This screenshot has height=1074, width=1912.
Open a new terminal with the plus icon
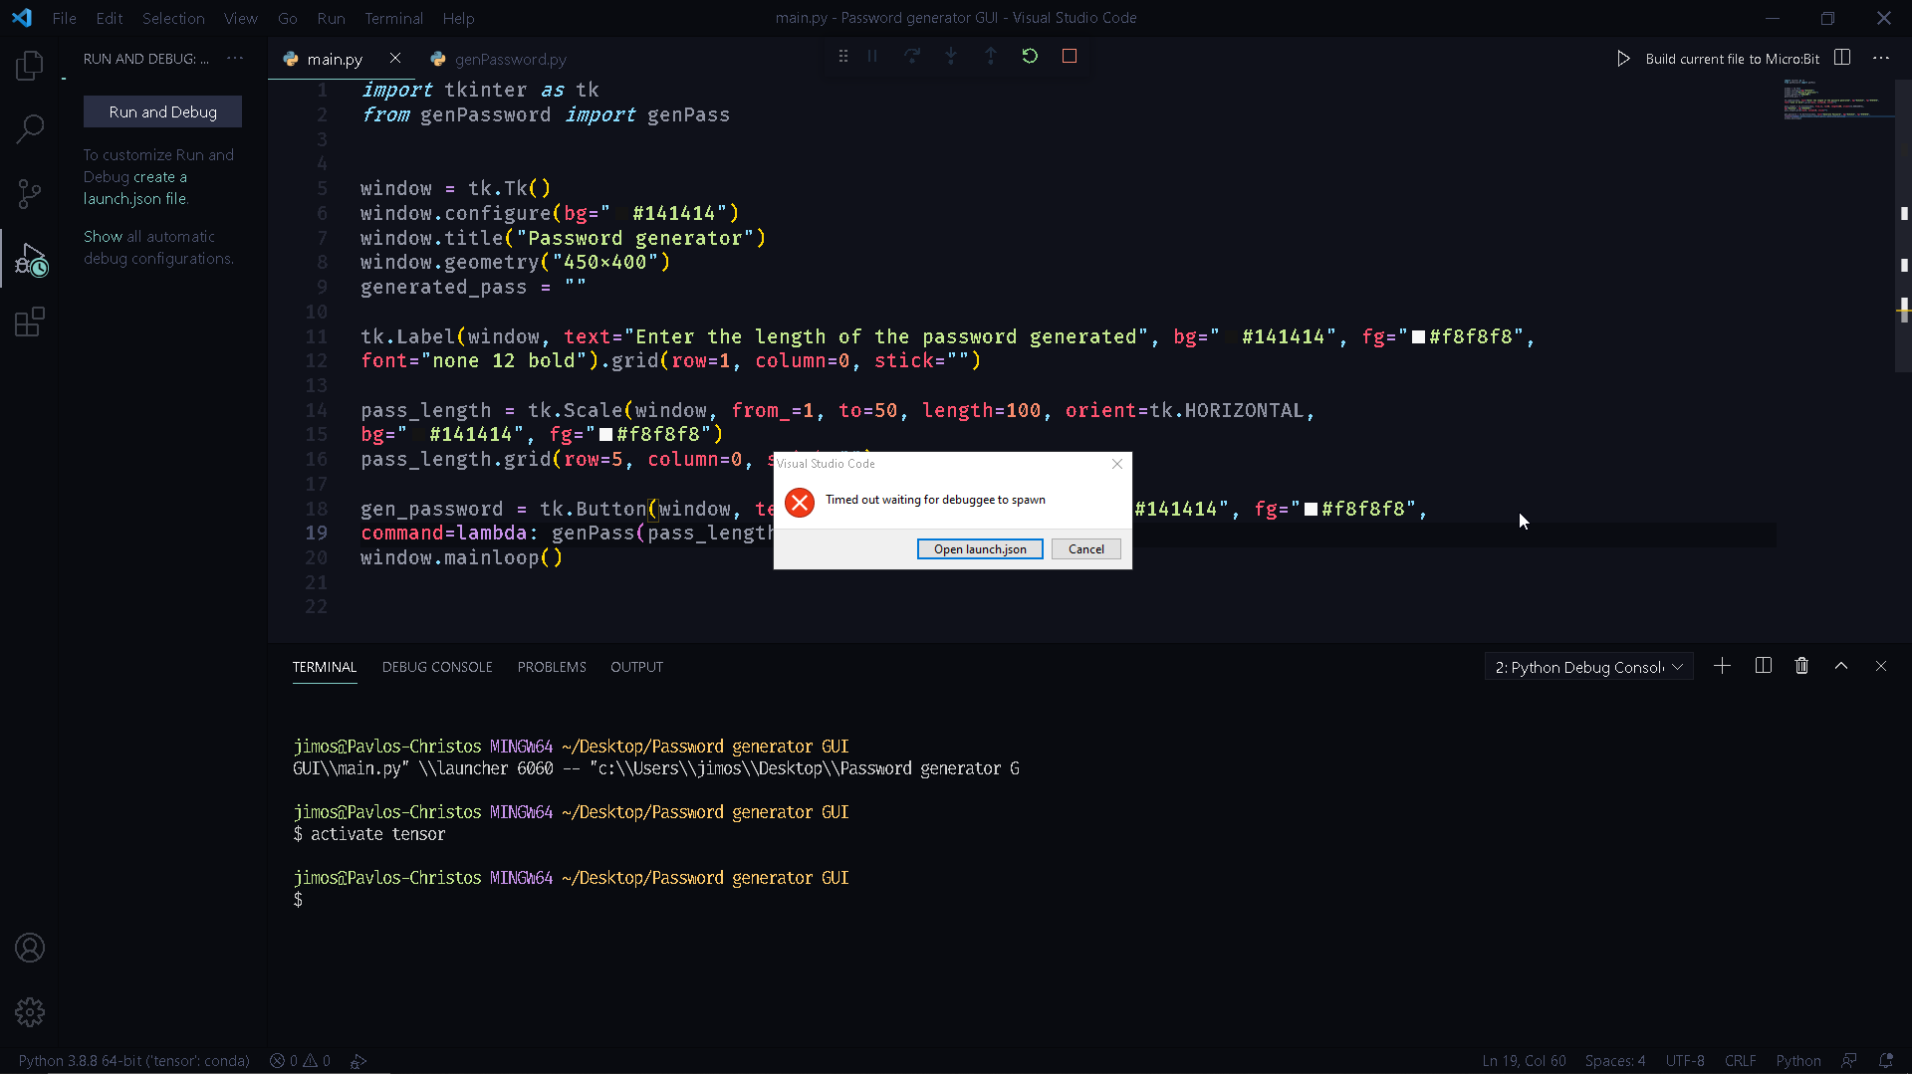(1723, 665)
